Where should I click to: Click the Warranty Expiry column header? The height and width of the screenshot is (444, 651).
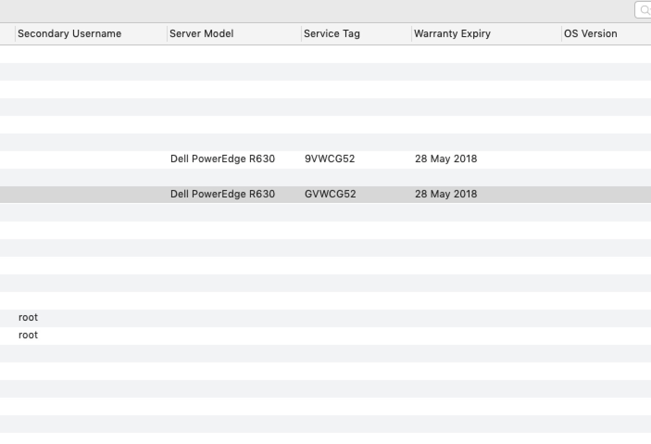click(x=452, y=34)
